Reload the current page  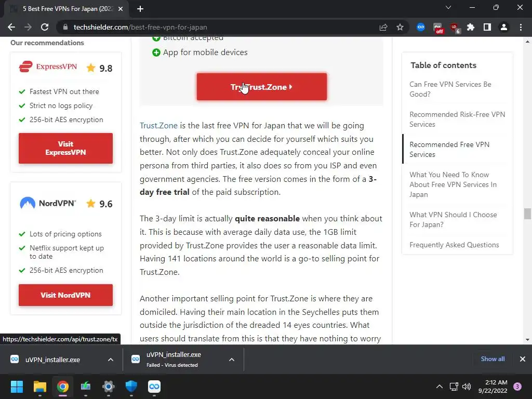point(45,27)
